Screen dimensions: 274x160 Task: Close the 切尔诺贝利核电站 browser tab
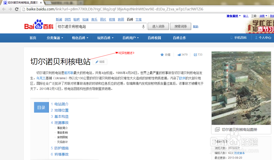click(x=41, y=3)
